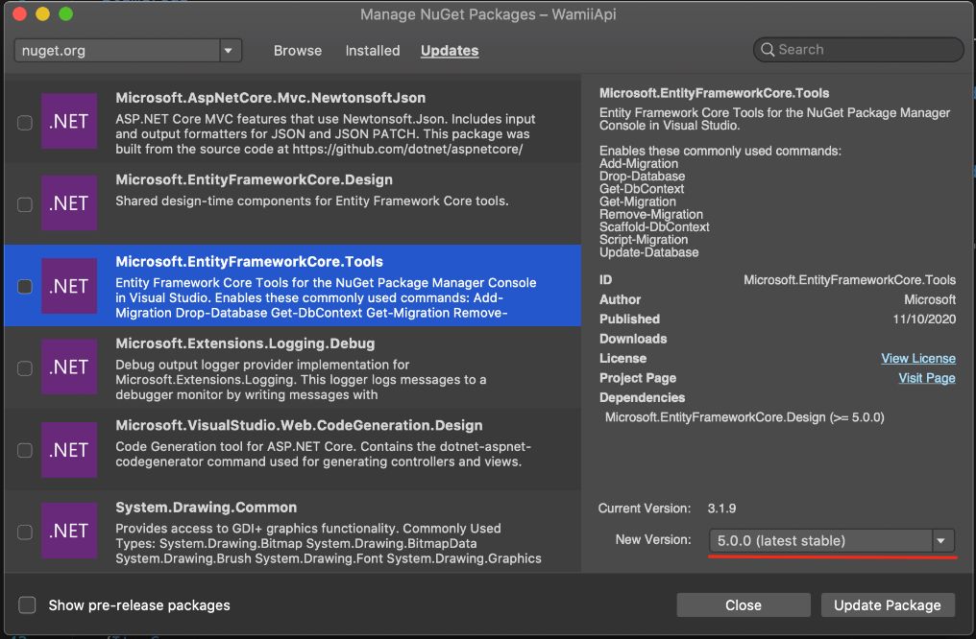This screenshot has width=976, height=639.
Task: Click the magnifying glass search icon
Action: pyautogui.click(x=768, y=50)
